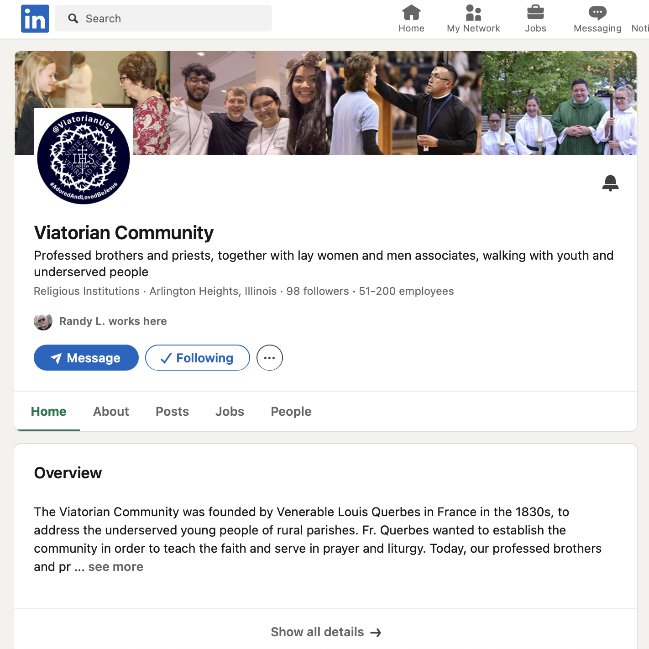649x649 pixels.
Task: Click in the Search field
Action: pyautogui.click(x=163, y=19)
